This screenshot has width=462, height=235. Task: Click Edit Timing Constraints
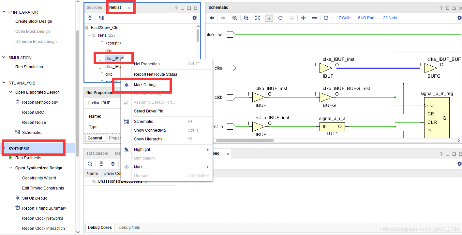pyautogui.click(x=43, y=188)
